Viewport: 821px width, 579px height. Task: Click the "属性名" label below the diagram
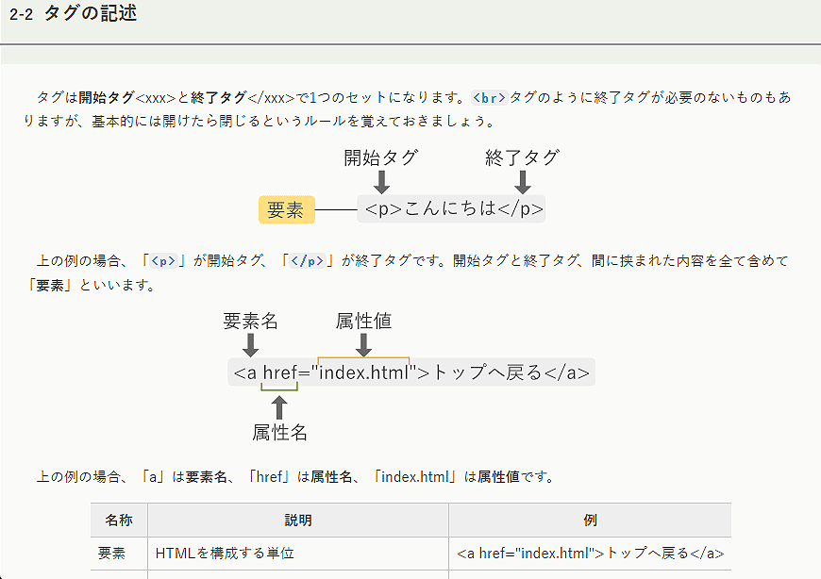click(279, 433)
